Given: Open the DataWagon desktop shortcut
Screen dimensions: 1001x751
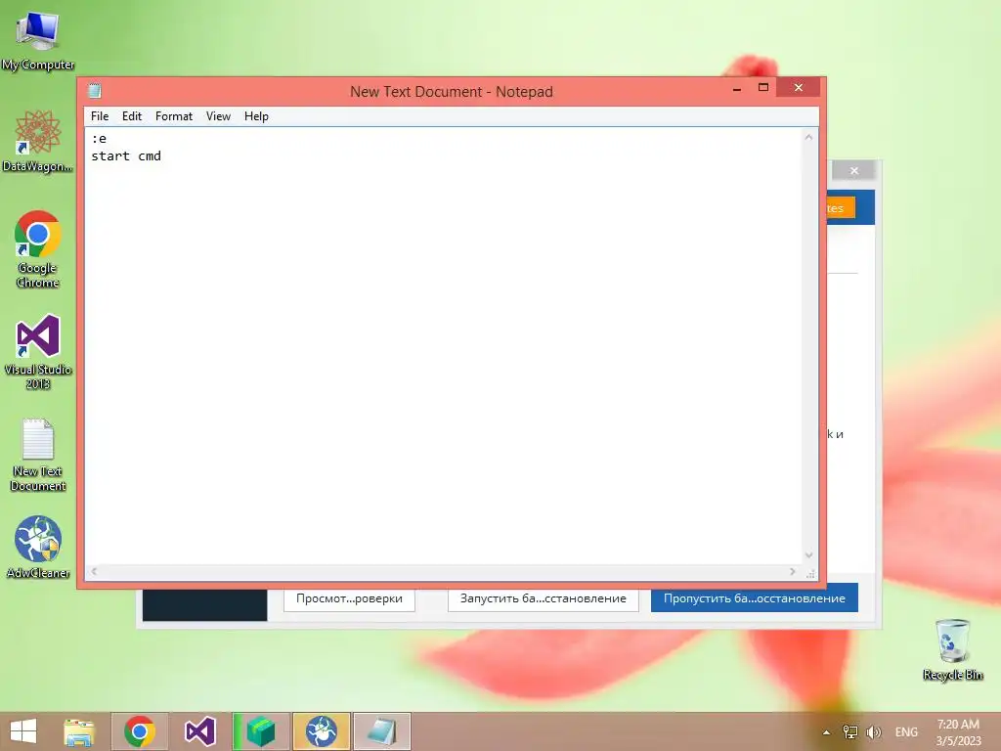Looking at the screenshot, I should click(x=38, y=141).
